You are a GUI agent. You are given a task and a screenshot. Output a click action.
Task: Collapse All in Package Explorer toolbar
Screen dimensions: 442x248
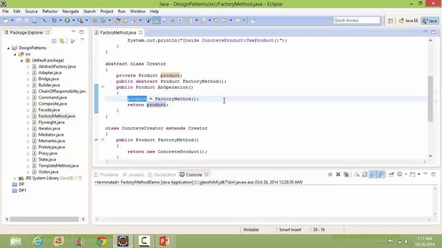[54, 41]
